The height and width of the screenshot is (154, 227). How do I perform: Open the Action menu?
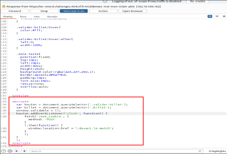(x=103, y=11)
